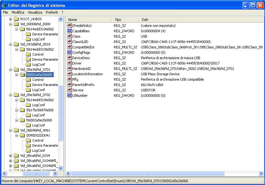Click the Capabilities DWORD value icon

click(x=69, y=31)
